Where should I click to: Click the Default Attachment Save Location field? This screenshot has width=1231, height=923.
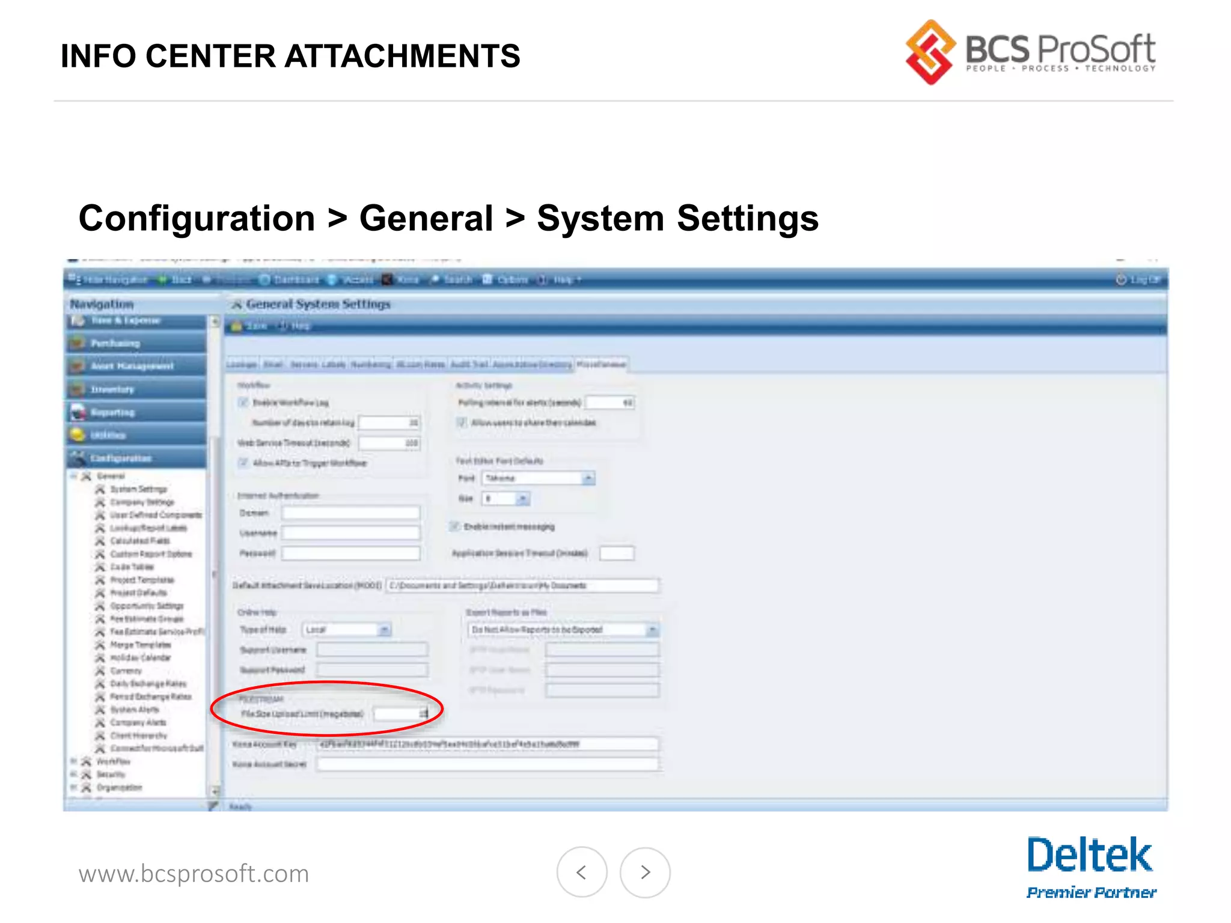tap(522, 585)
